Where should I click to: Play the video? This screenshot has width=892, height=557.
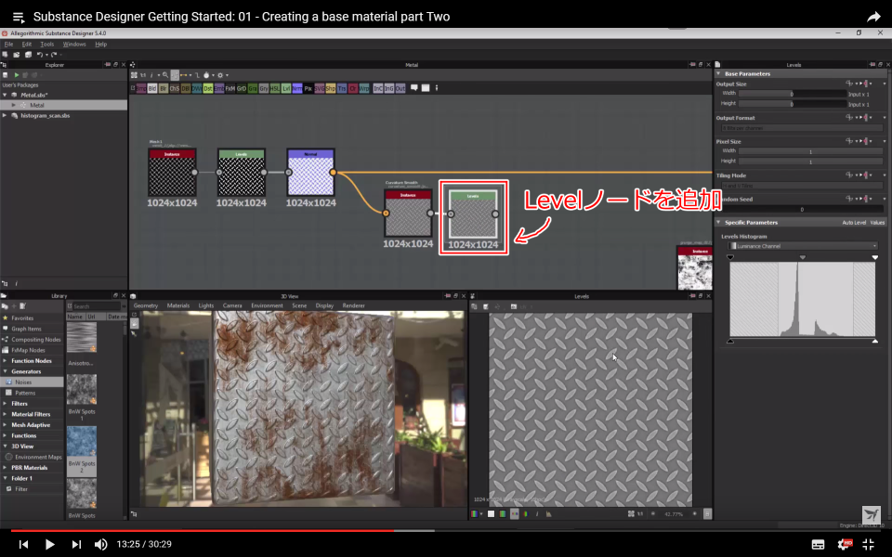tap(49, 544)
